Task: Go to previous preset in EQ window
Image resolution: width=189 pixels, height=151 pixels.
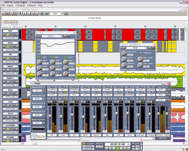Action: [37, 36]
